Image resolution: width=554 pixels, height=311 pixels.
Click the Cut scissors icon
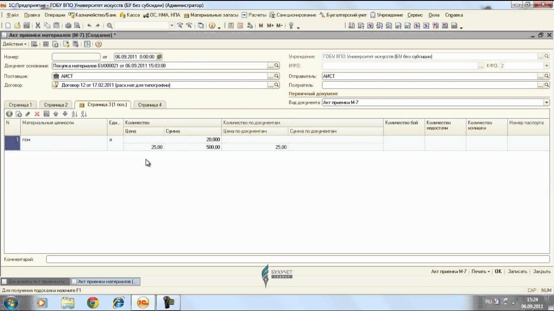[x=38, y=26]
